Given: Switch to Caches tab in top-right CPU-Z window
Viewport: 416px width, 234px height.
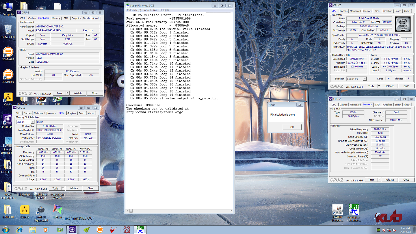Looking at the screenshot, I should (x=343, y=11).
